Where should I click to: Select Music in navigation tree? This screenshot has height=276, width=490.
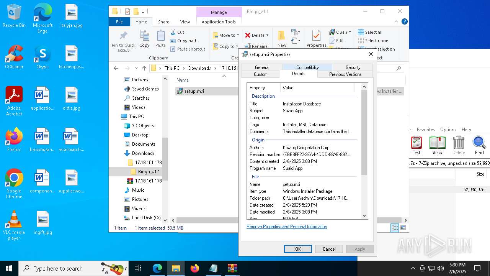138,190
